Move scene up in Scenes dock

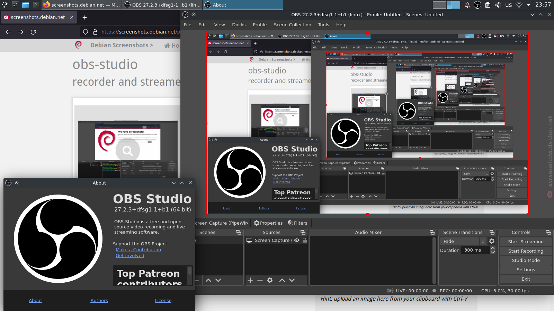coord(208,280)
